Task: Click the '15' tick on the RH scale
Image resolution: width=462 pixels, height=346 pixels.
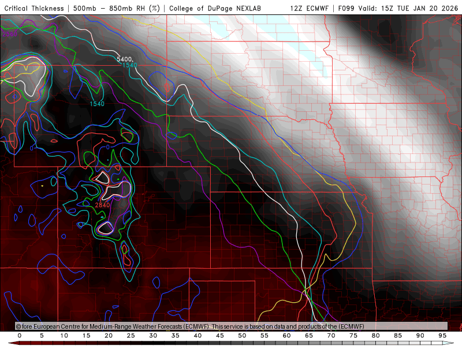Action: pos(86,336)
